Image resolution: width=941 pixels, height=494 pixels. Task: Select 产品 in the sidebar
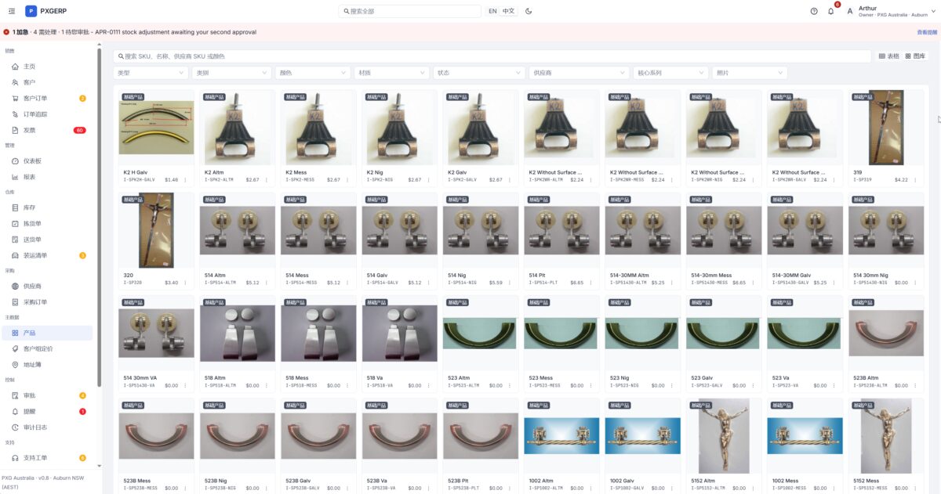tap(47, 333)
